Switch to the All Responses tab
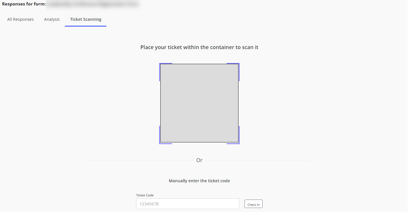Image resolution: width=408 pixels, height=212 pixels. [x=20, y=19]
